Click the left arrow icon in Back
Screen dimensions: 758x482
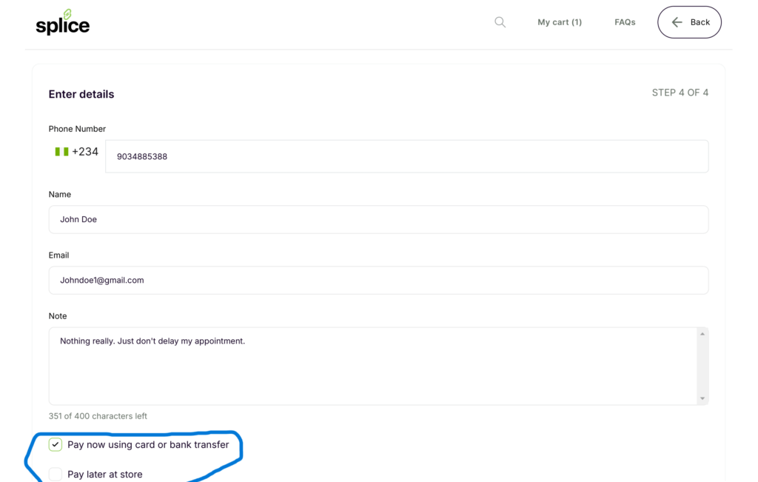point(677,22)
